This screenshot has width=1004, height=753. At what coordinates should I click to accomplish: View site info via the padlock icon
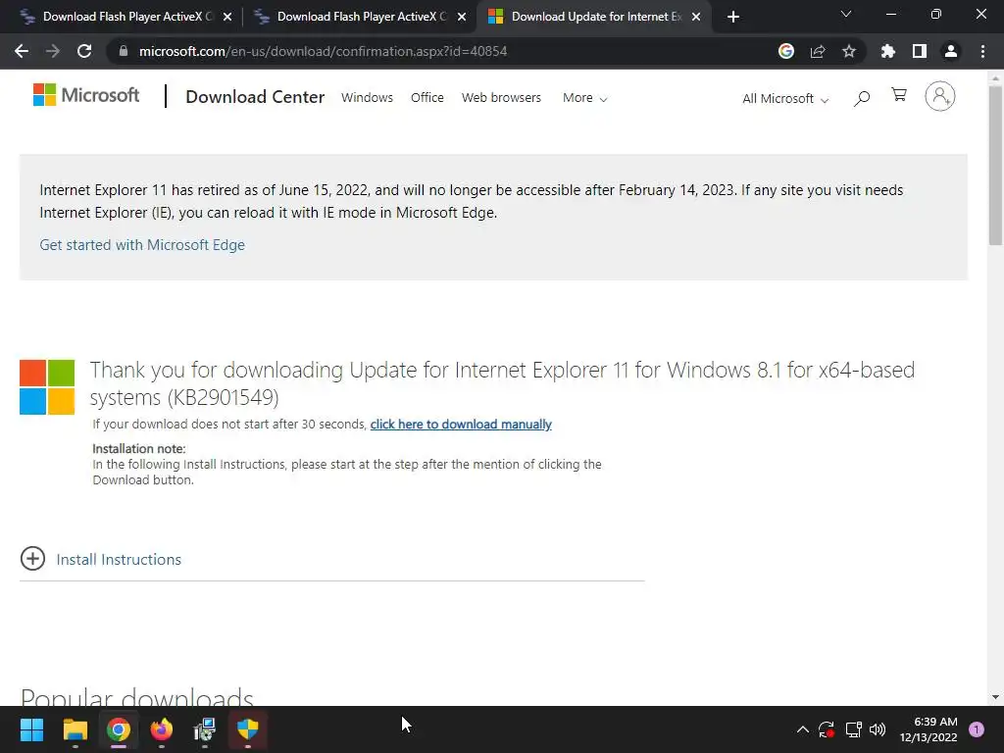(x=124, y=51)
